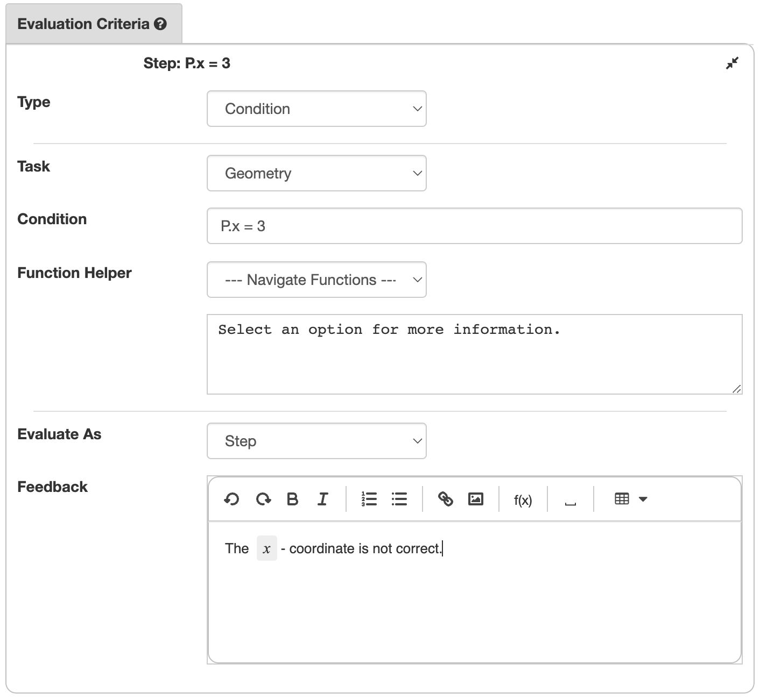The image size is (760, 700).
Task: Insert a hyperlink in the feedback editor
Action: [x=447, y=499]
